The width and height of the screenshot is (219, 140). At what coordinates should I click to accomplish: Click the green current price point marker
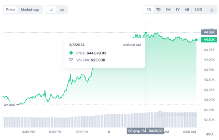(196, 40)
